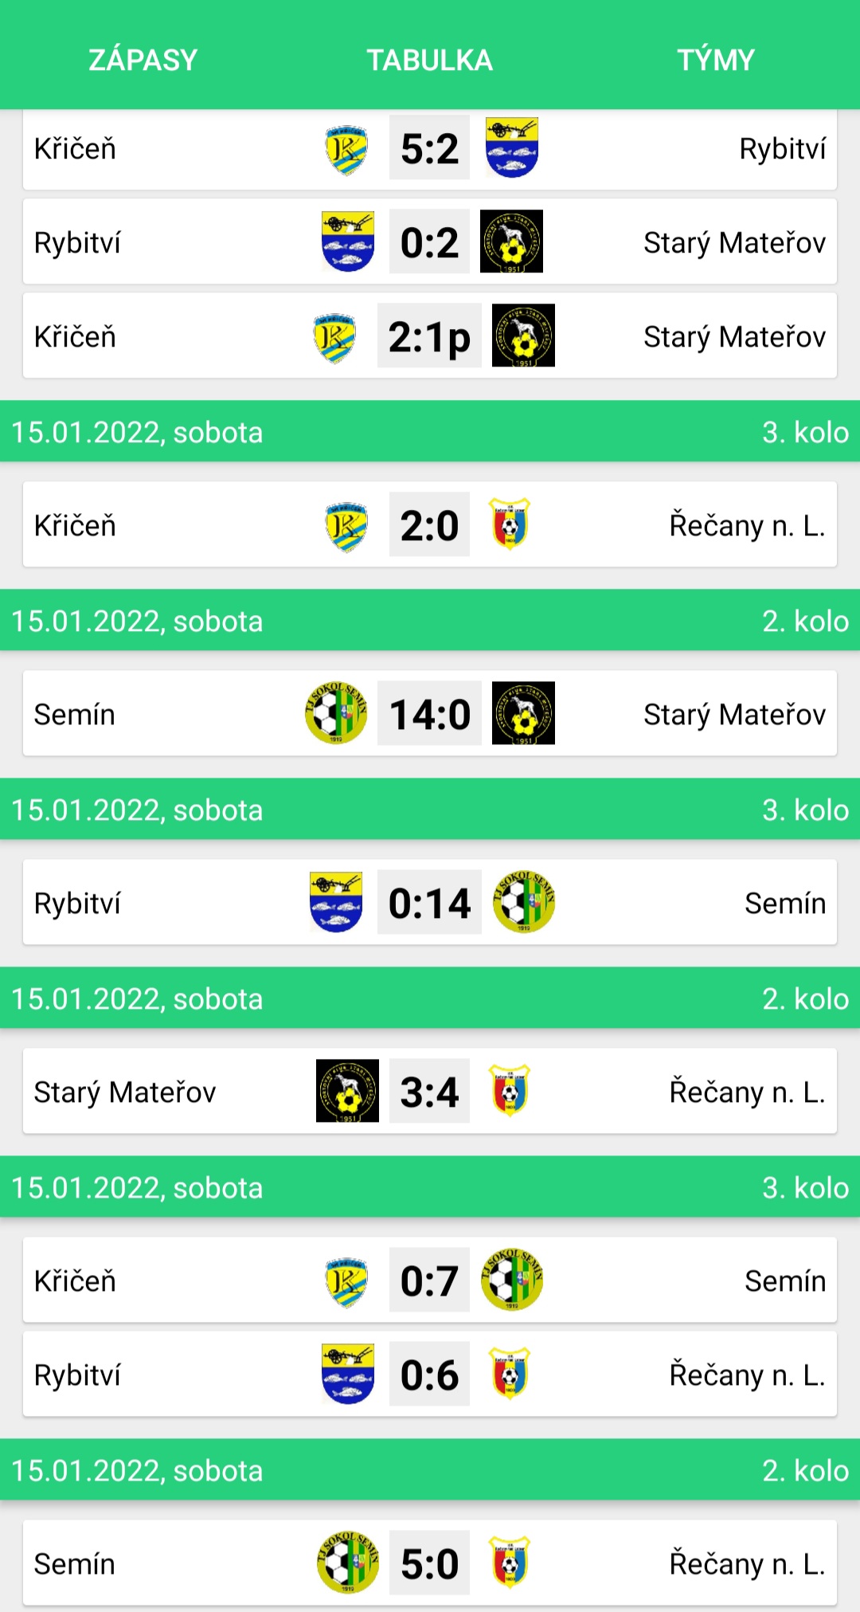
Task: Open the Rybitví team name in 0:14 match
Action: click(x=77, y=904)
